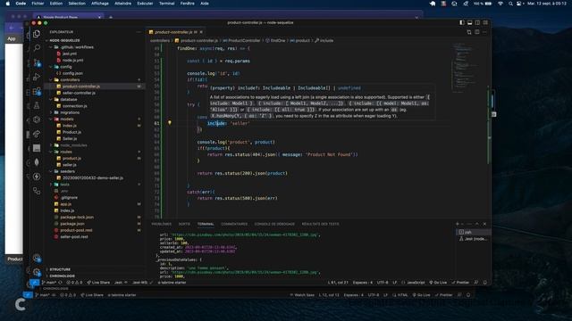Collapse the database folder
The width and height of the screenshot is (572, 321).
click(x=69, y=99)
